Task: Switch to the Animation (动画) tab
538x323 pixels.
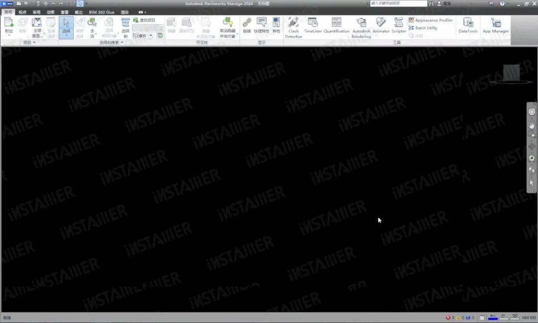Action: (50, 12)
